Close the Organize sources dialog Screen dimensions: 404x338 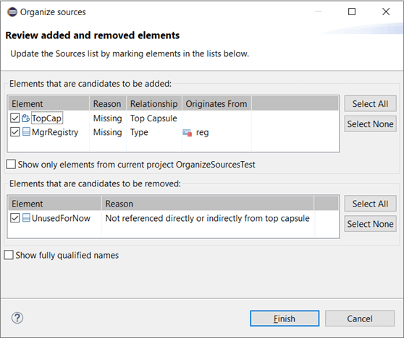[x=386, y=12]
